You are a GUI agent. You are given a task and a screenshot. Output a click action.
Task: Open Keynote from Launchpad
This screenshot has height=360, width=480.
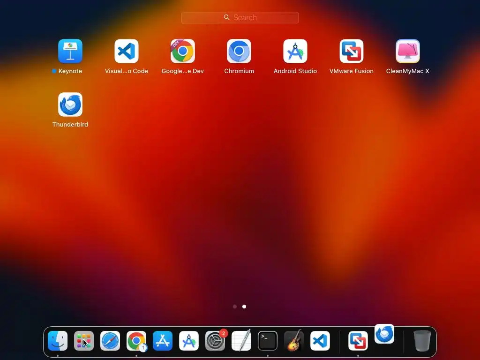[x=70, y=51]
